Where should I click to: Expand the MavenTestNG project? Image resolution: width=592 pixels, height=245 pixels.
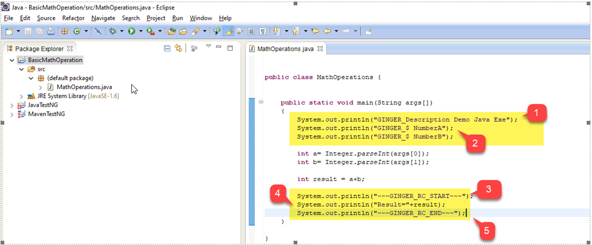tap(12, 114)
